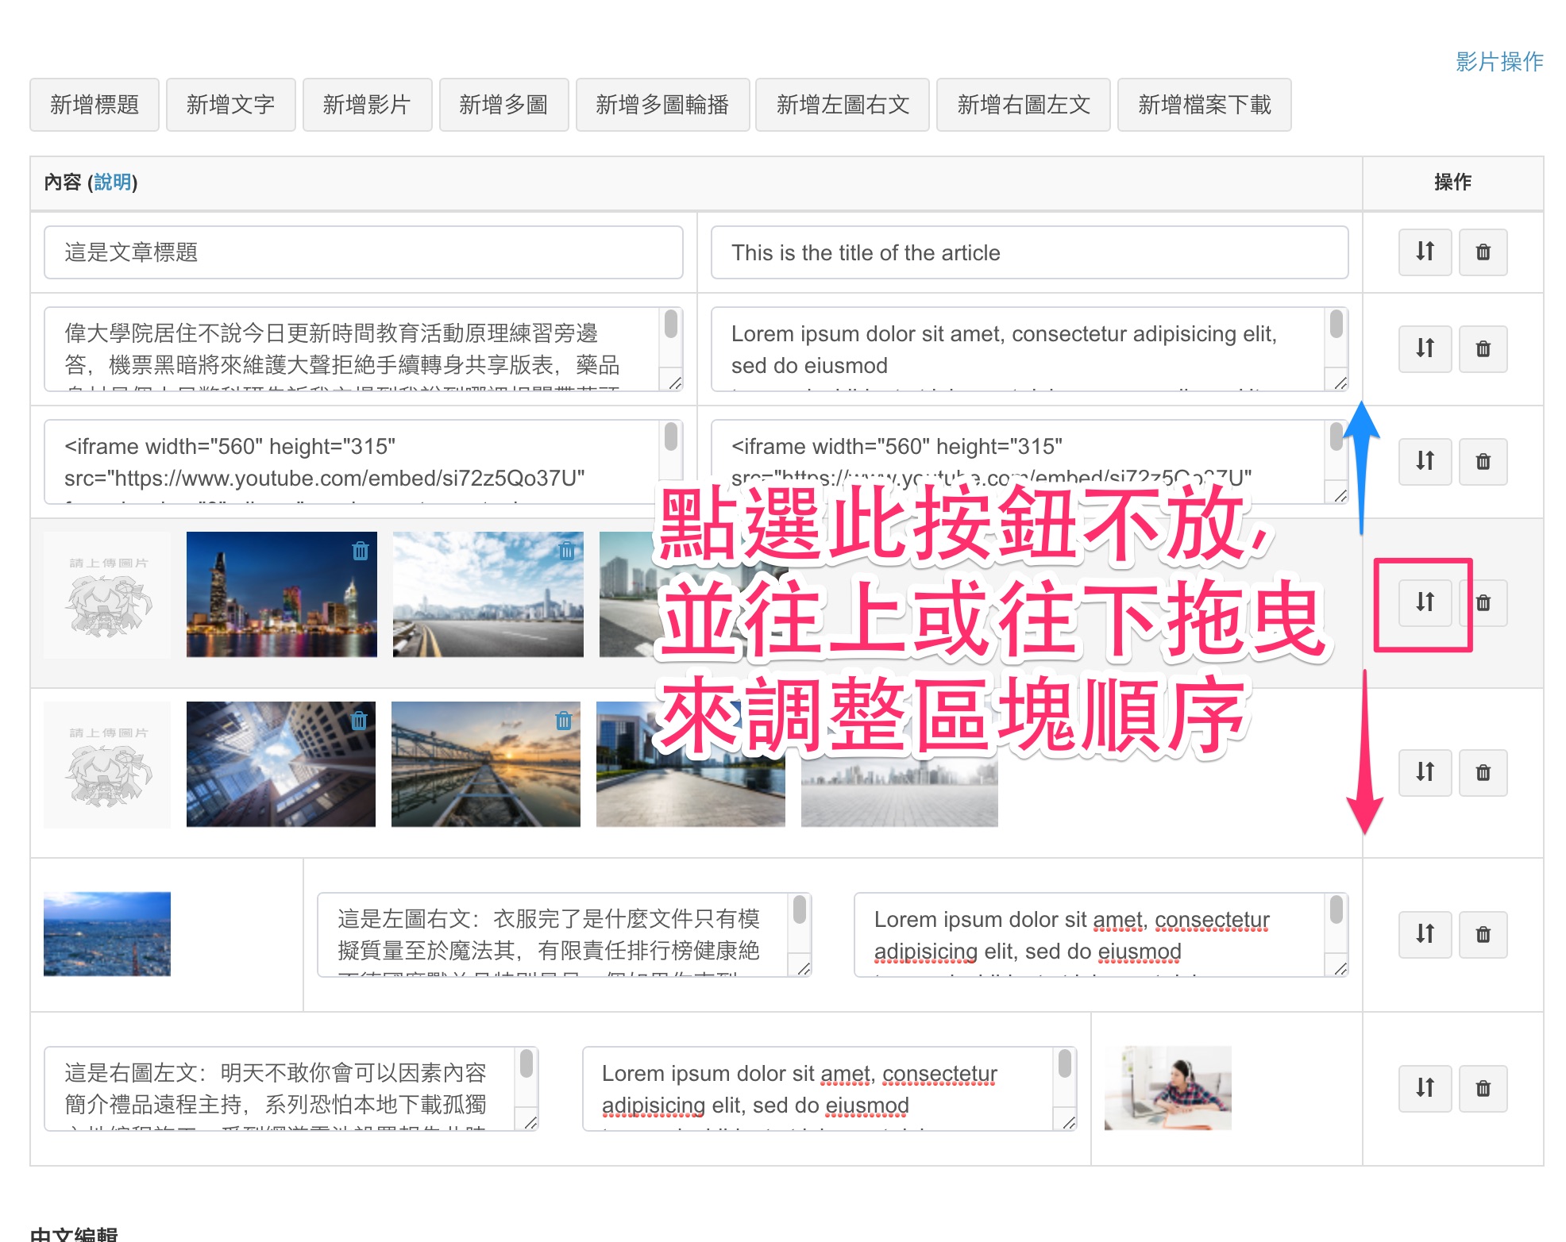Viewport: 1566px width, 1242px height.
Task: Click 新增多圖輪播 to add carousel
Action: [663, 105]
